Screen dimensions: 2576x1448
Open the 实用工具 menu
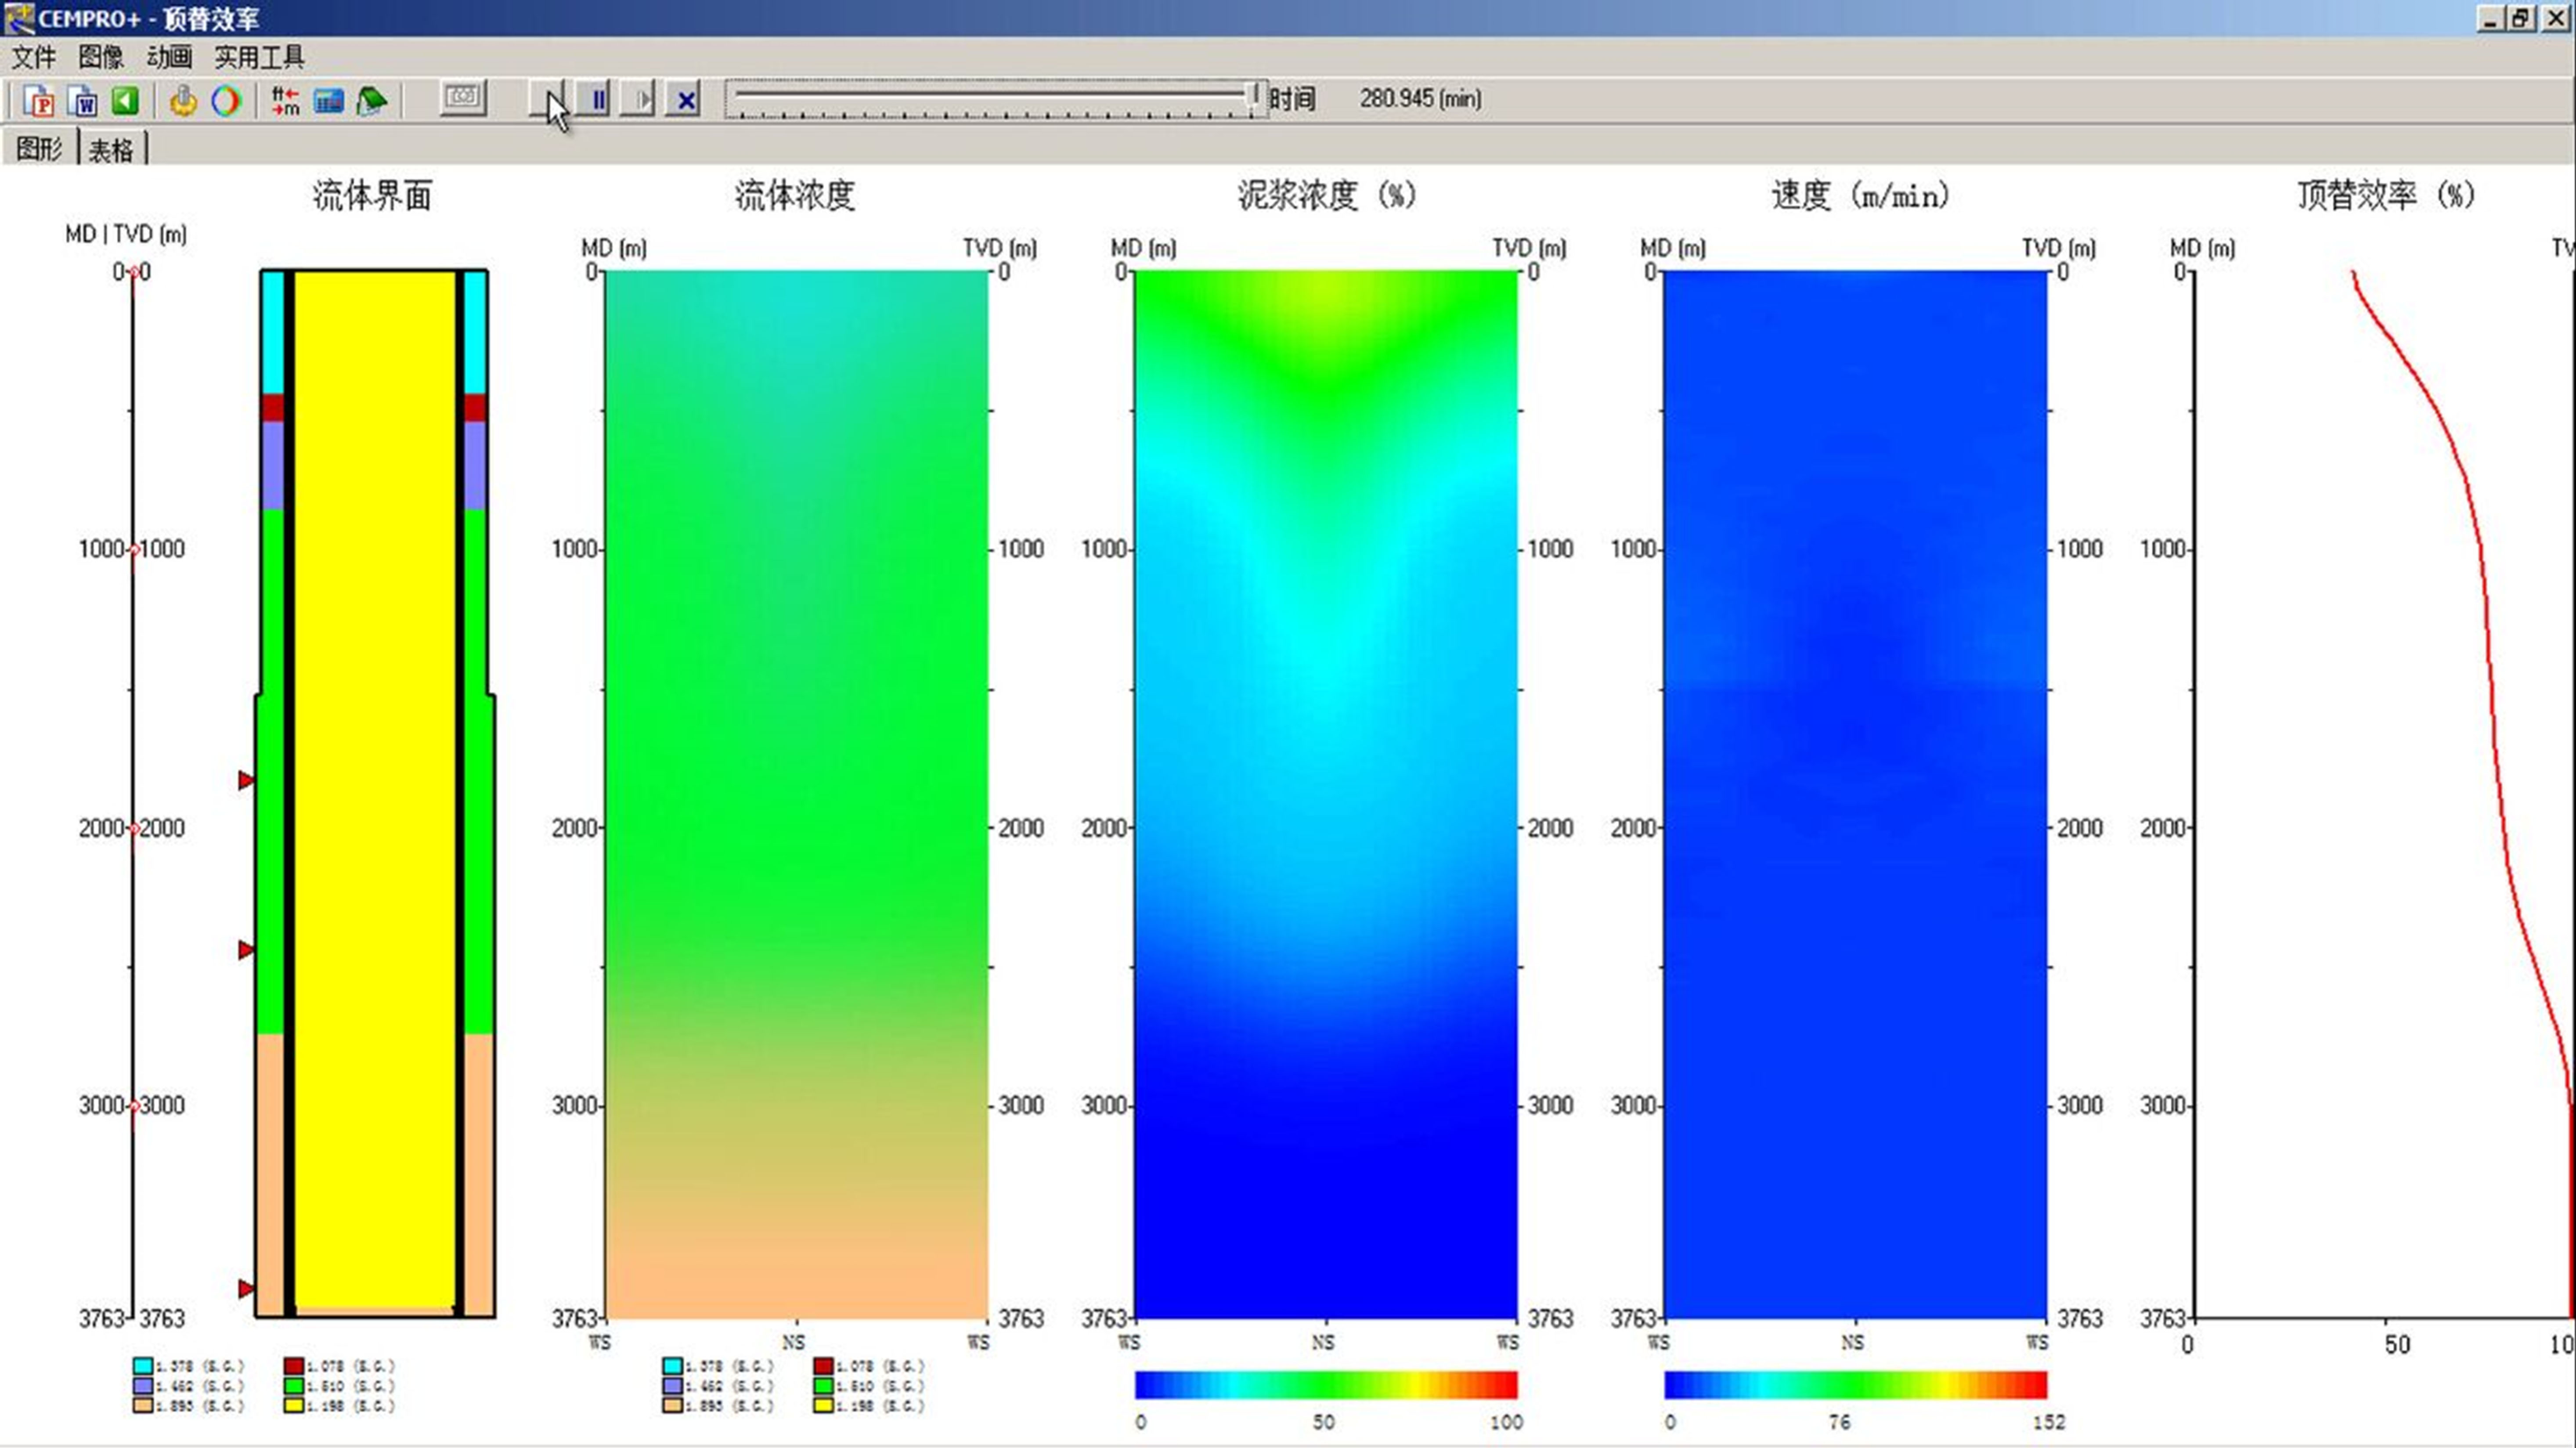(259, 57)
